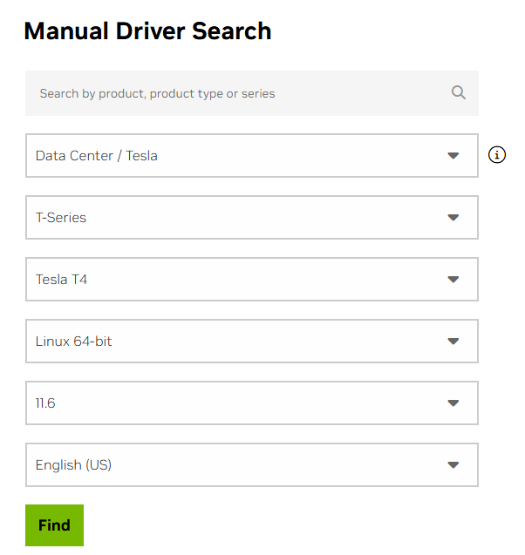Open the Tesla T4 product dropdown
The width and height of the screenshot is (525, 555).
(251, 280)
